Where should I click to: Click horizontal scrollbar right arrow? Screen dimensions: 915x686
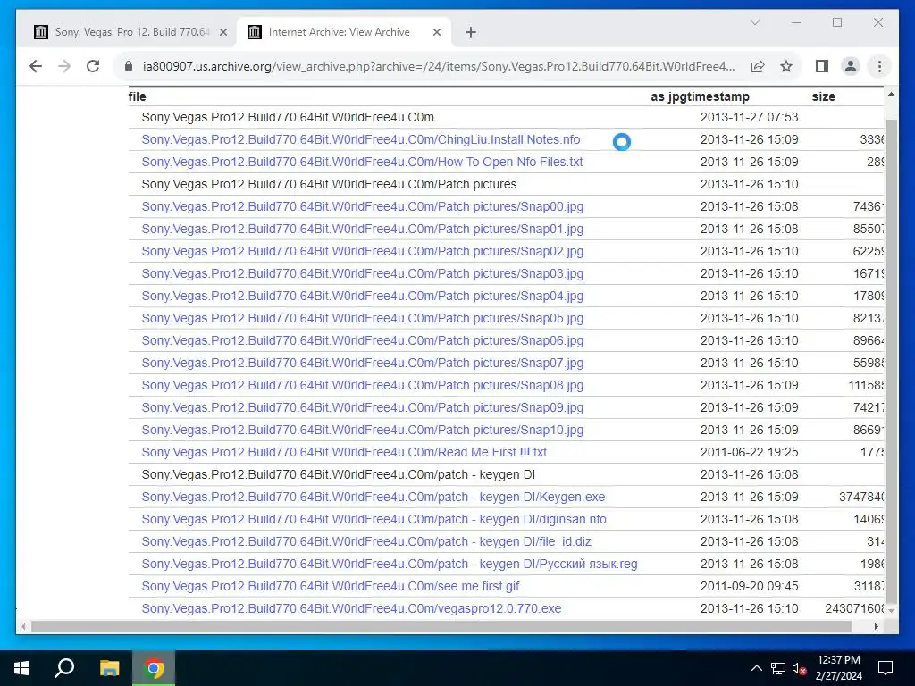tap(876, 626)
